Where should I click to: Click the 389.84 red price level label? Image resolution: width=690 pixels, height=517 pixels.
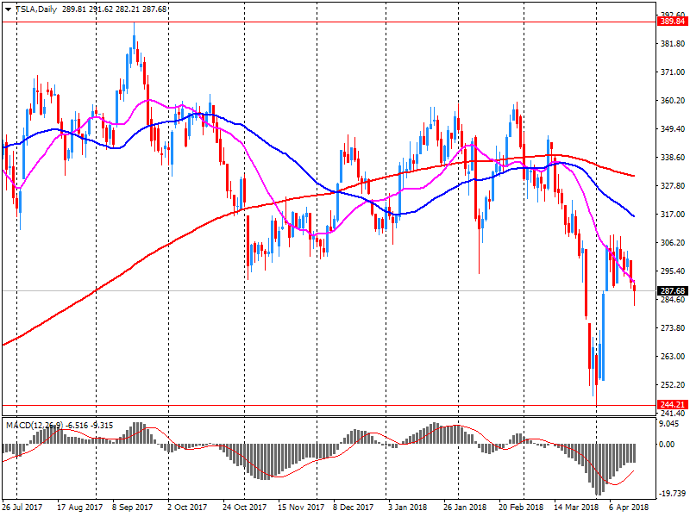(x=673, y=22)
